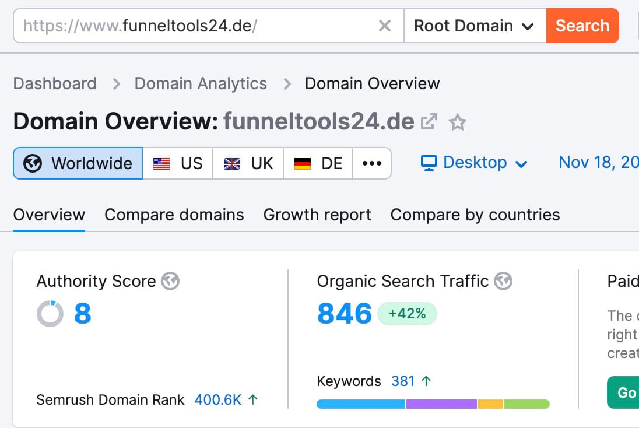The width and height of the screenshot is (639, 428).
Task: Expand the Desktop device dropdown
Action: (474, 163)
